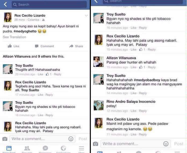Open emoji picker in left comment field
This screenshot has height=153, width=187.
tap(71, 139)
